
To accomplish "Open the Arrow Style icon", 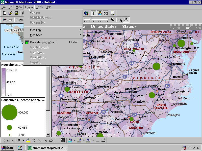I will click(103, 140).
